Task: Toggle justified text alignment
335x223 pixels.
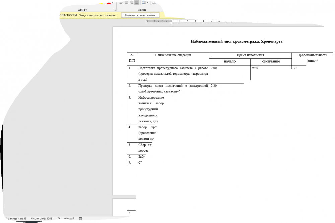Action: 137,3
